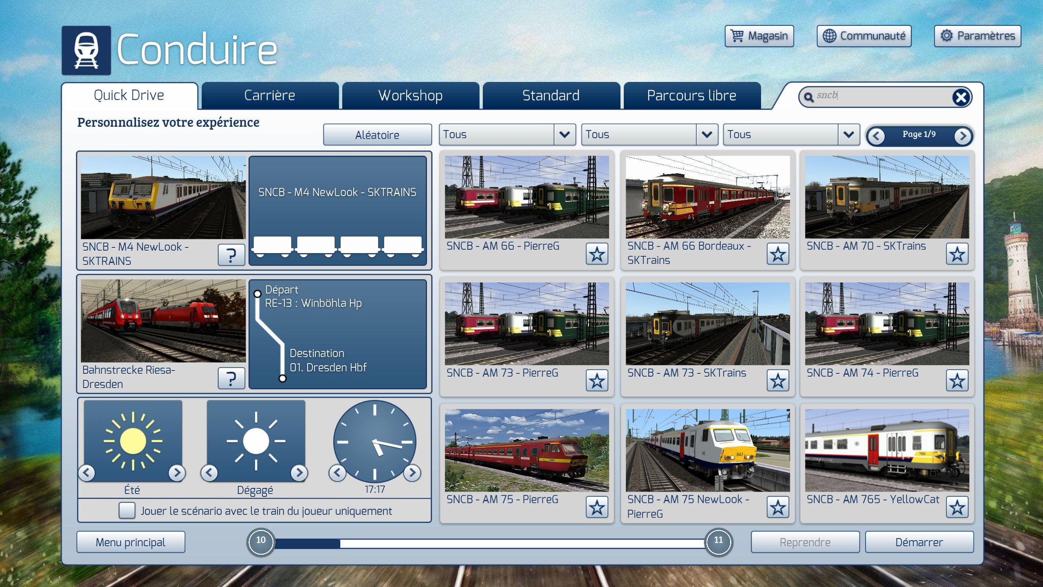Expand the second Tous filter dropdown
Screen dimensions: 1043x587
pos(649,135)
